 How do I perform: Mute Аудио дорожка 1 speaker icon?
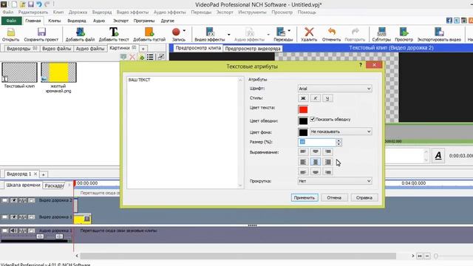pos(13,231)
